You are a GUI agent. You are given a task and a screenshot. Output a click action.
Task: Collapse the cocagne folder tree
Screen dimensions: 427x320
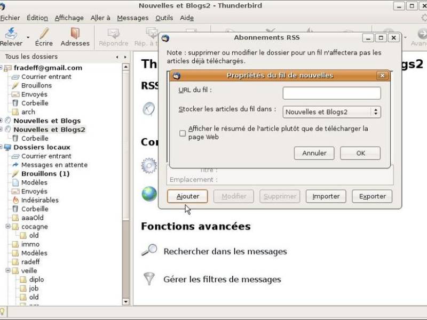pyautogui.click(x=8, y=226)
